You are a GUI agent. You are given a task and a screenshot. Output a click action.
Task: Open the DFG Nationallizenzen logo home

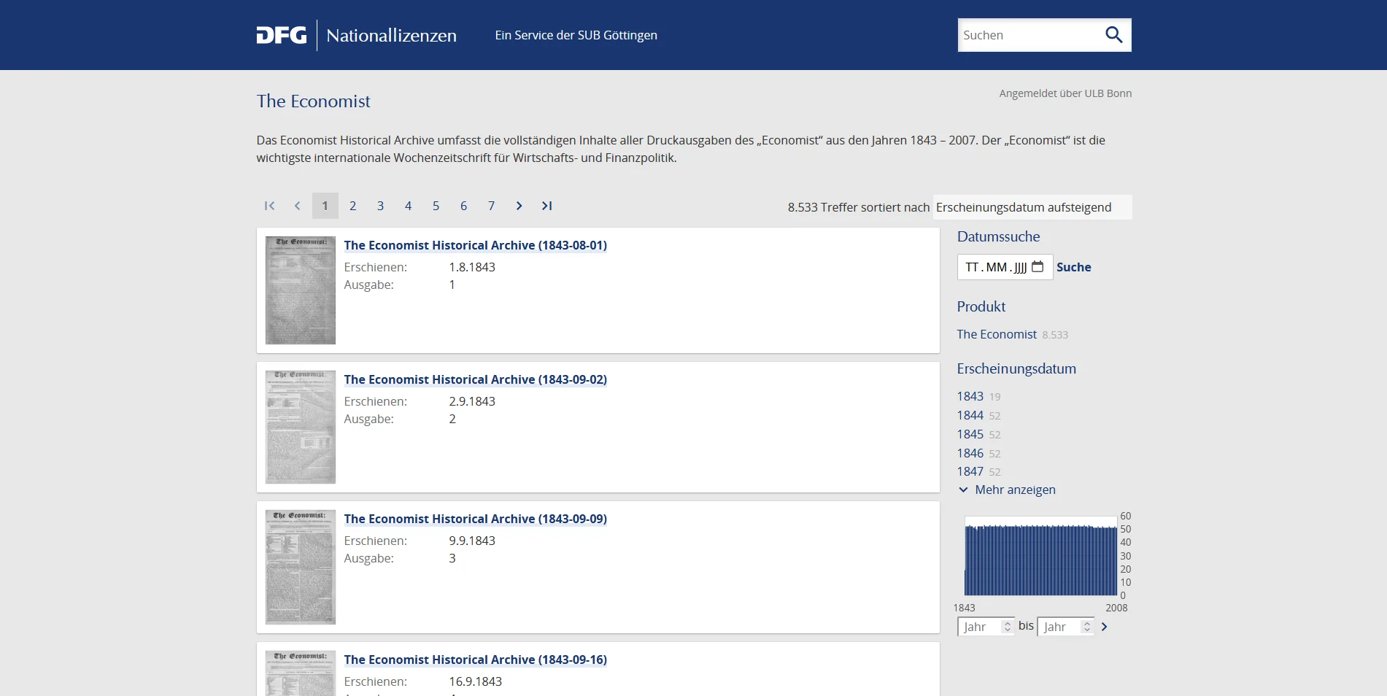click(x=356, y=35)
